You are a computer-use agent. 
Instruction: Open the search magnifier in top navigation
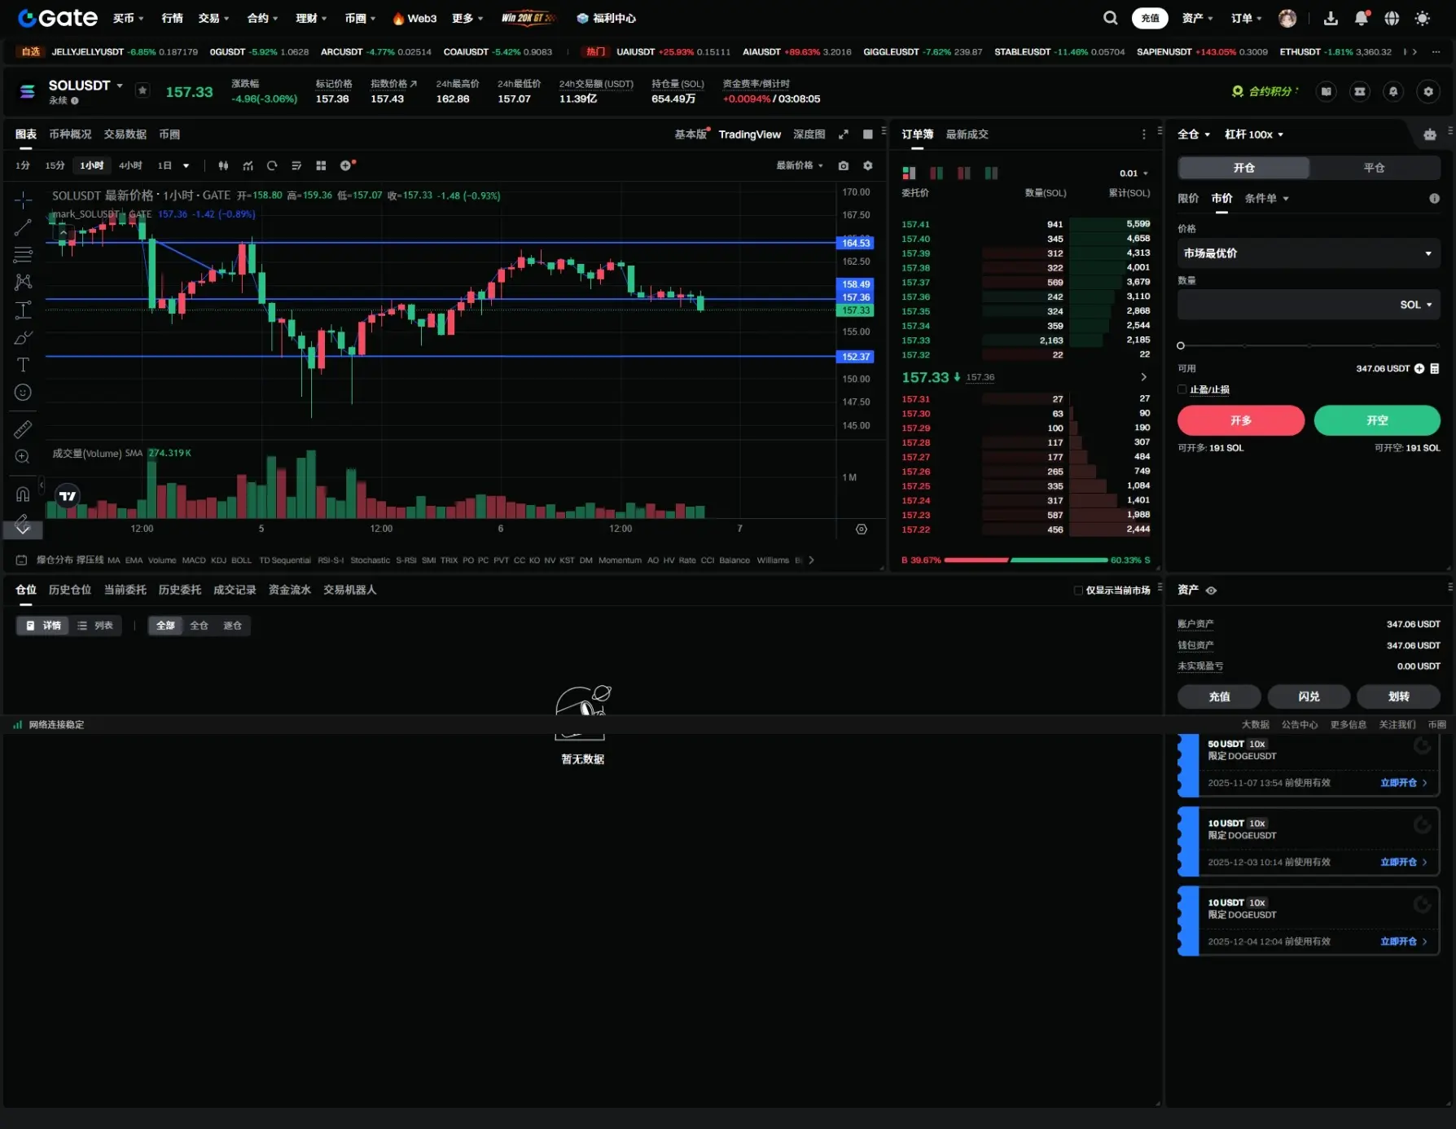point(1110,18)
